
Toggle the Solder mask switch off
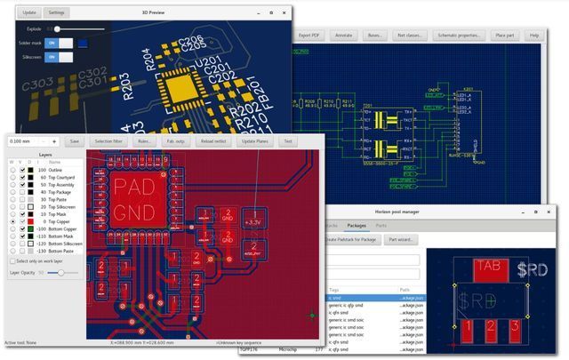coord(59,44)
